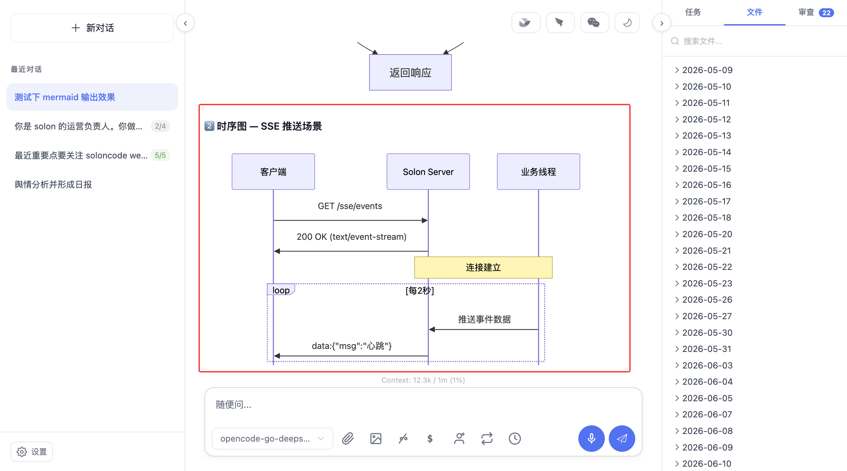
Task: Collapse the left sidebar with the chevron button
Action: point(185,23)
